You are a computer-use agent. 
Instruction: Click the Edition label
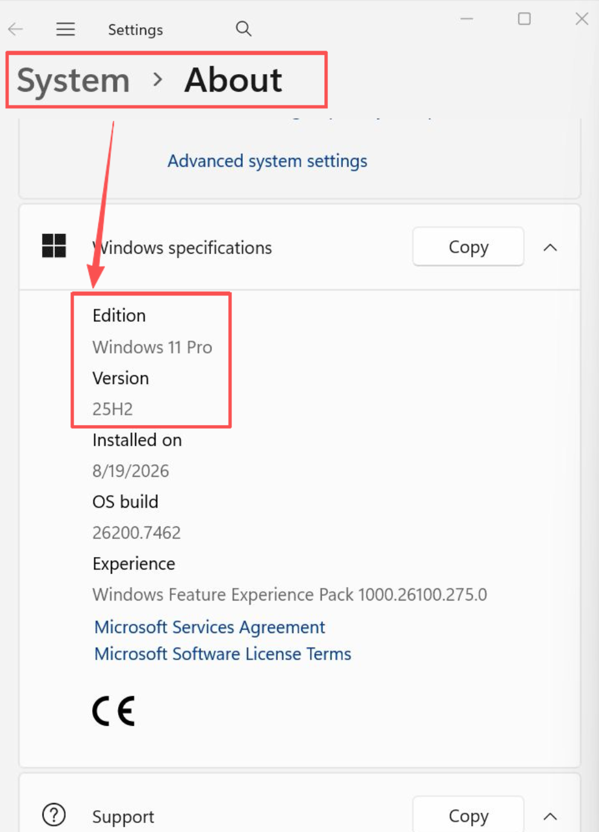click(119, 315)
